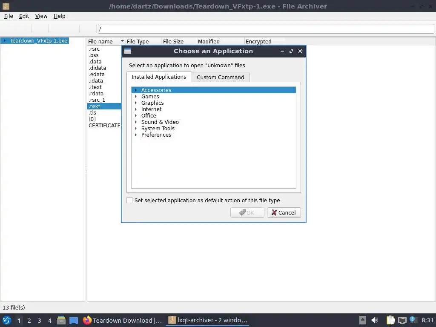
Task: Click the update notification tray icon
Action: 413,320
